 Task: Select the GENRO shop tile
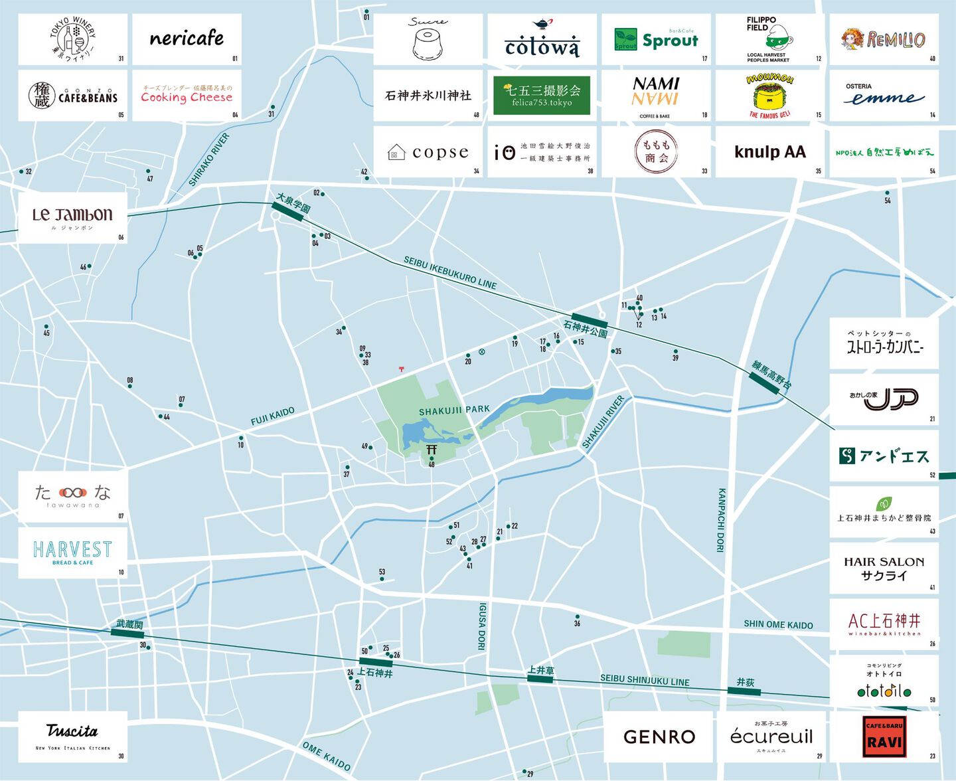coord(659,737)
